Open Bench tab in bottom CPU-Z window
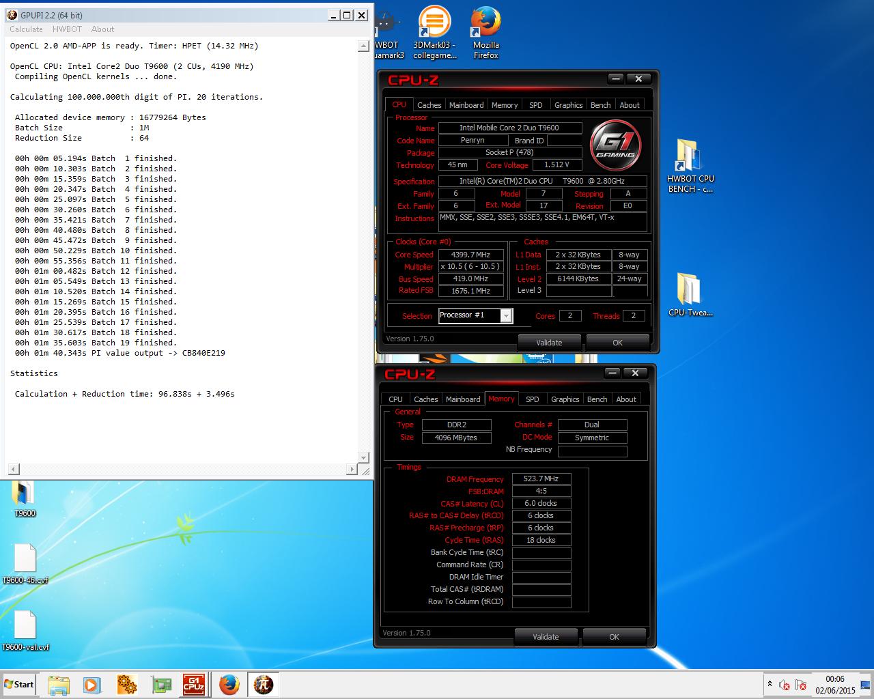Viewport: 874px width, 699px height. point(597,399)
